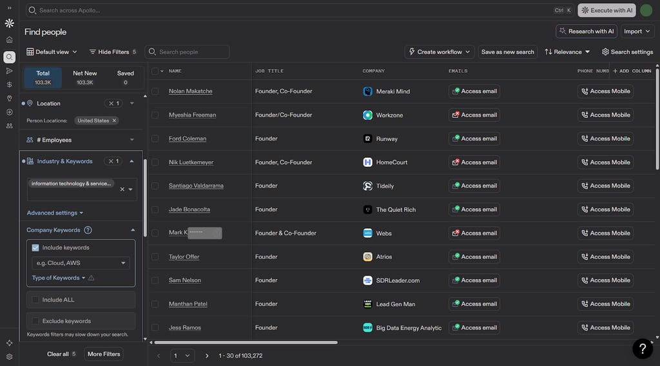Check the box for Jess Ramos

pyautogui.click(x=155, y=327)
